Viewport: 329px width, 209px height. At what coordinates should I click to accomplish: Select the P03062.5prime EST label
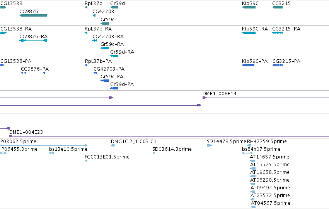pyautogui.click(x=18, y=142)
